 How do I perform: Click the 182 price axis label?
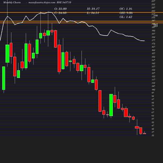(153, 37)
